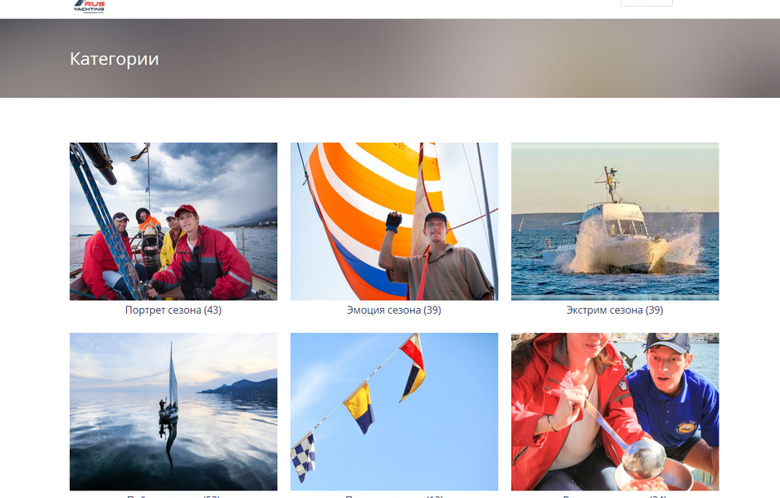
Task: Click the Категории page heading
Action: [x=115, y=59]
